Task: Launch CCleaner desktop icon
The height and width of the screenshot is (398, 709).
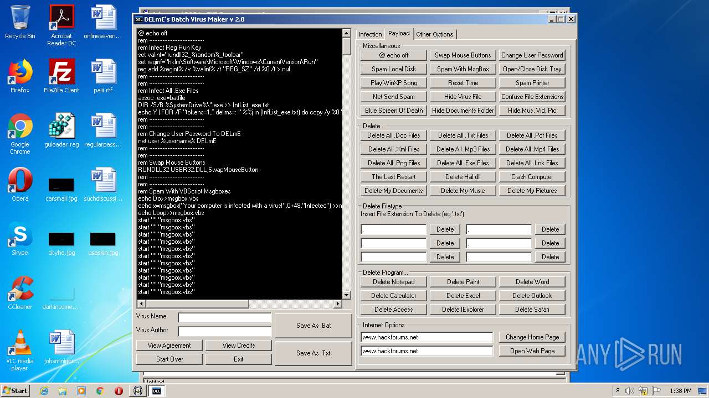Action: 20,292
